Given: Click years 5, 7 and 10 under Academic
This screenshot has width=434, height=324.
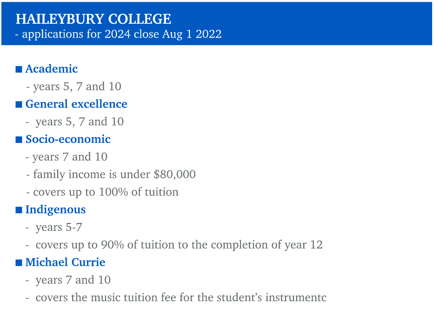Looking at the screenshot, I should (x=73, y=87).
